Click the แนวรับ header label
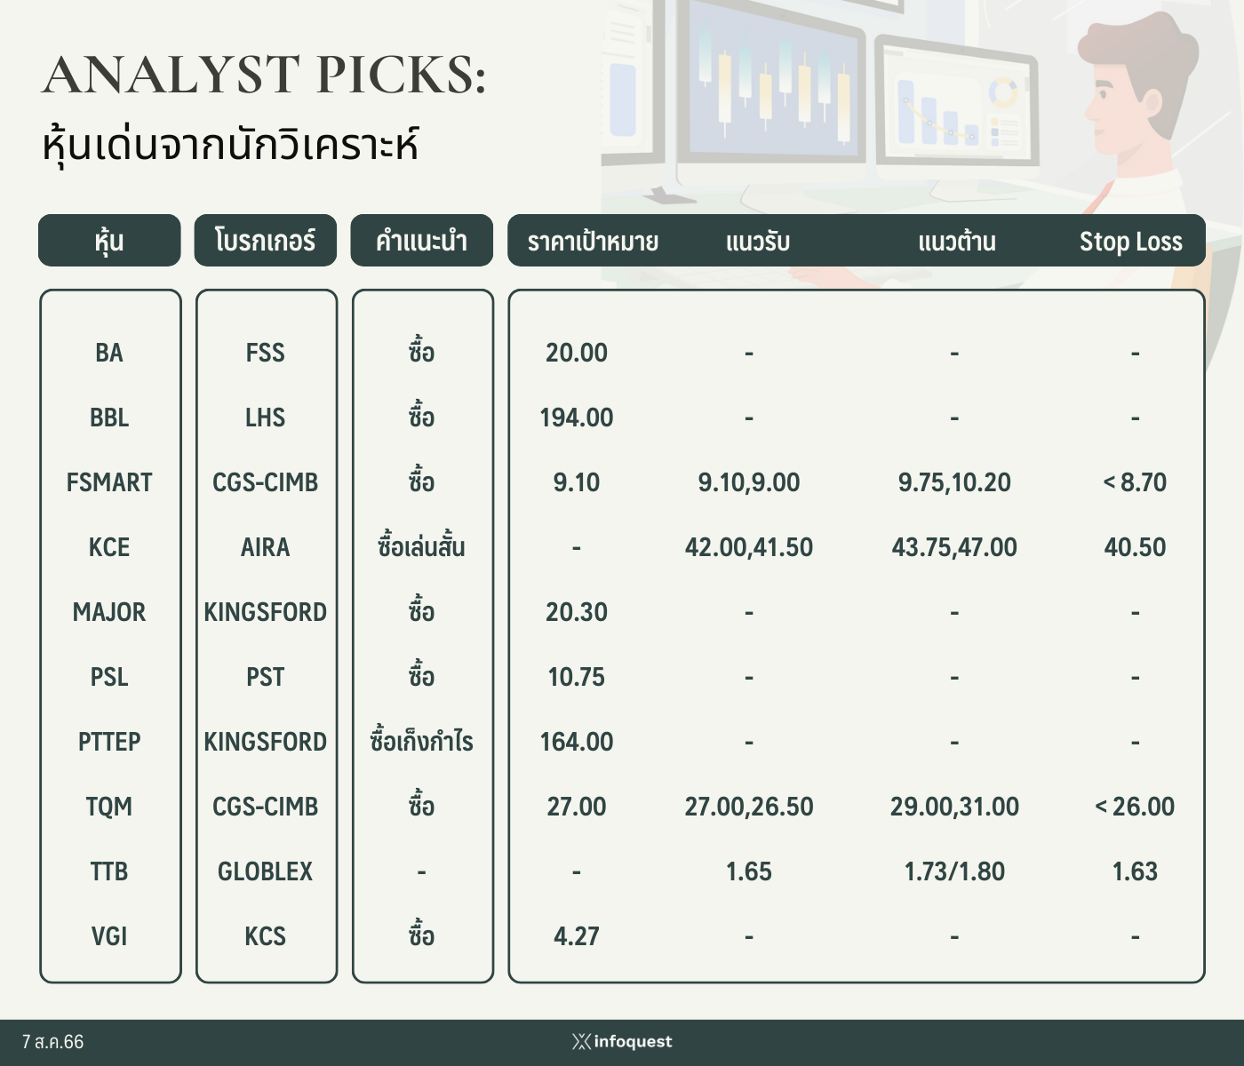 point(758,242)
